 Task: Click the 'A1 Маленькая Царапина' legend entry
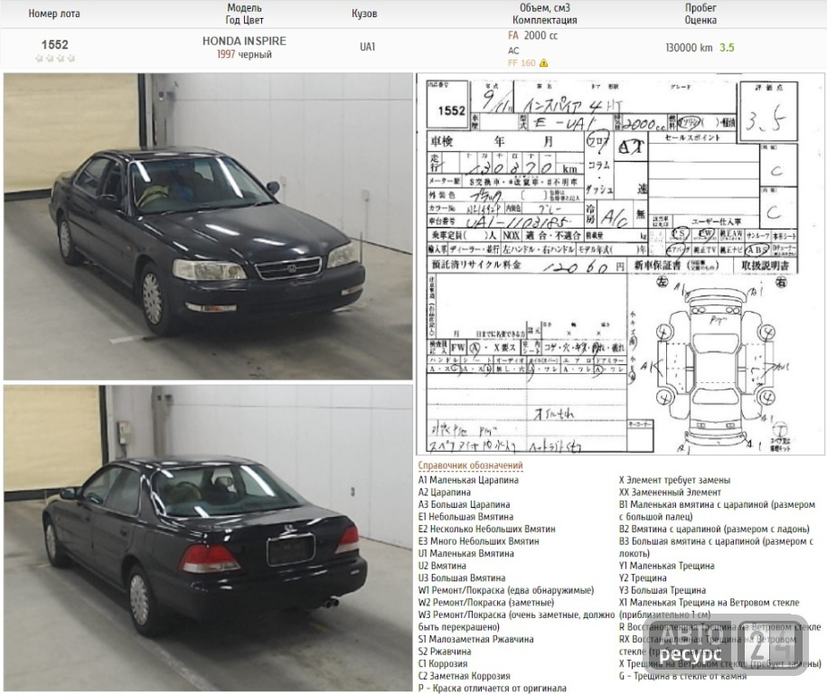pos(468,480)
